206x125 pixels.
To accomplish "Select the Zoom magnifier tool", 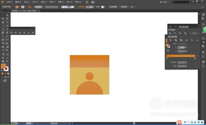I will click(x=7, y=61).
